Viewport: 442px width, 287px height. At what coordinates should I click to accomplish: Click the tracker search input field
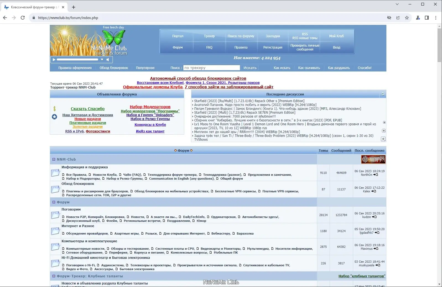(x=212, y=68)
